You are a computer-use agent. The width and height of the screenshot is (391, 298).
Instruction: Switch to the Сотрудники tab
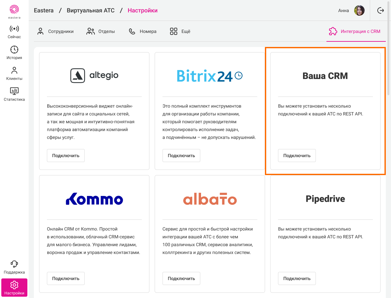pyautogui.click(x=55, y=32)
